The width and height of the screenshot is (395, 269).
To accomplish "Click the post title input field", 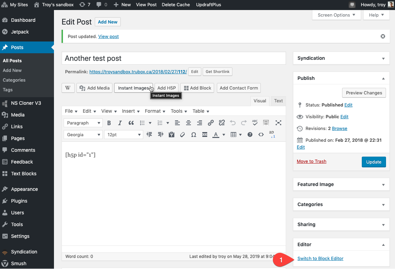I will pyautogui.click(x=174, y=58).
